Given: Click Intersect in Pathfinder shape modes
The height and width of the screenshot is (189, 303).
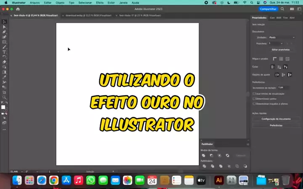Looking at the screenshot, I should coord(220,155).
